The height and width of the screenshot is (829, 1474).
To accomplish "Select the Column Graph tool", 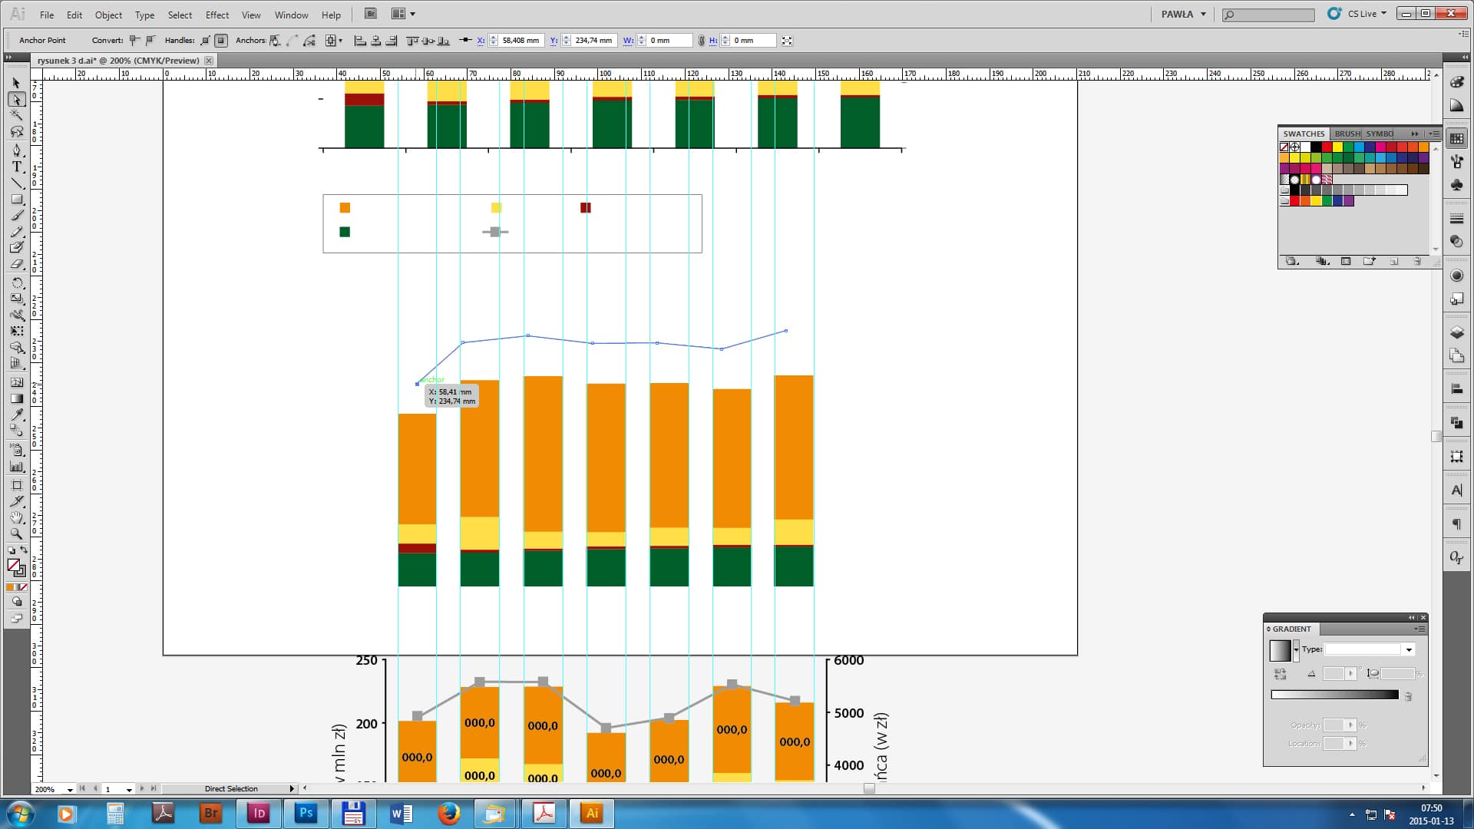I will click(17, 467).
